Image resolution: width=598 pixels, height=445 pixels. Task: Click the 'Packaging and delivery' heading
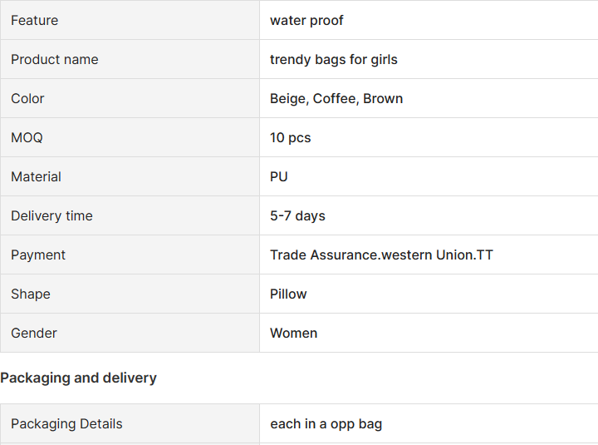point(78,378)
